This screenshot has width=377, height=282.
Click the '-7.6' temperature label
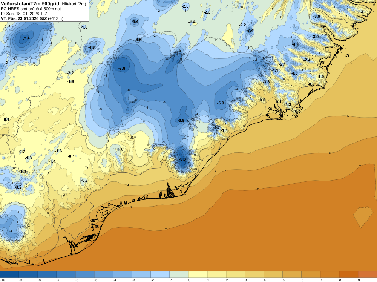coord(26,39)
